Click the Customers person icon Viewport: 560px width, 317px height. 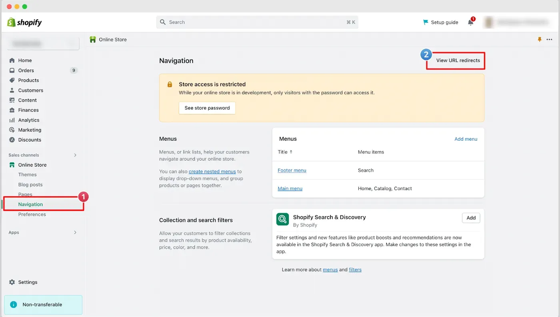pos(12,90)
